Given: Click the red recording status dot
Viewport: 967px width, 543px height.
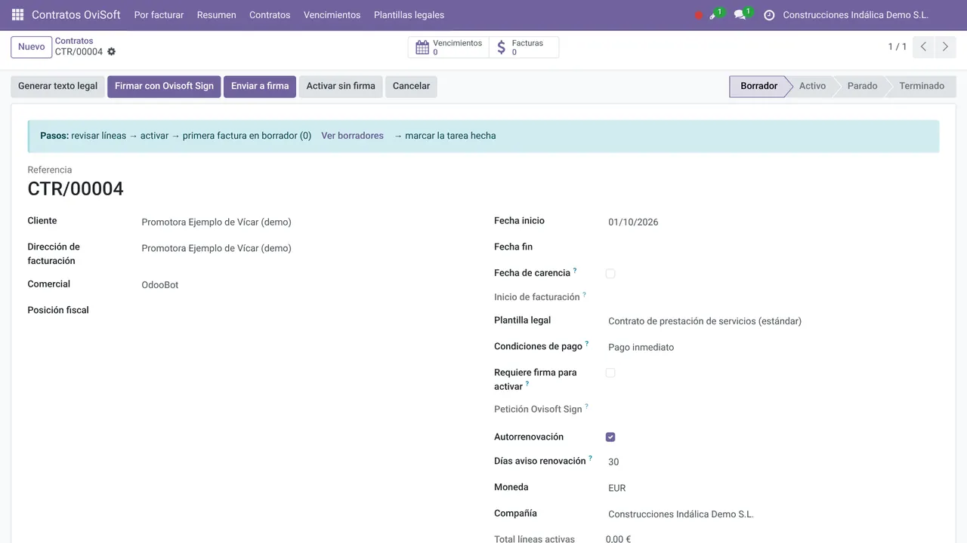Looking at the screenshot, I should click(x=699, y=15).
